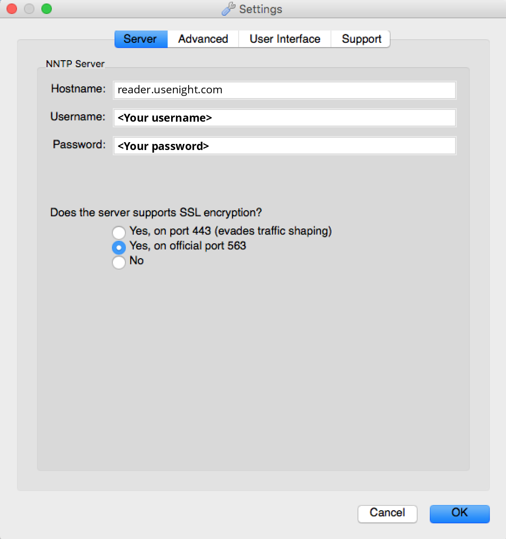Choose SSL on port 443 option
The height and width of the screenshot is (539, 506).
[x=119, y=232]
